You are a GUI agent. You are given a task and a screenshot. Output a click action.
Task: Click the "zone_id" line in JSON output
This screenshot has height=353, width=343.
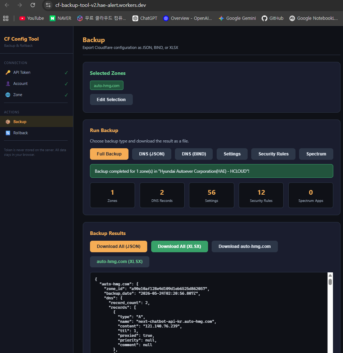click(x=157, y=289)
